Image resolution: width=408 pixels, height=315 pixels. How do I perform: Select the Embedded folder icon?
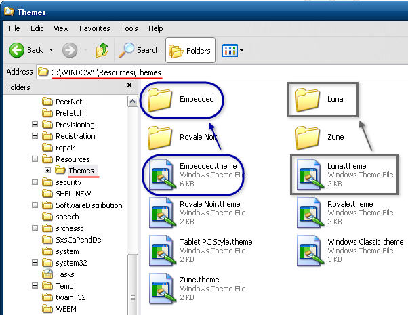tap(159, 100)
